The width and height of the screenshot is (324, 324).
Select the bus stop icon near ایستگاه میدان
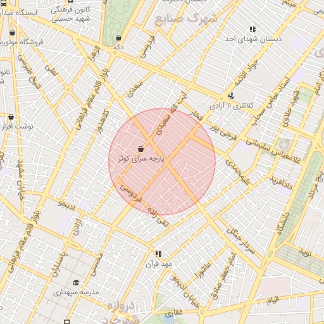(x=4, y=3)
